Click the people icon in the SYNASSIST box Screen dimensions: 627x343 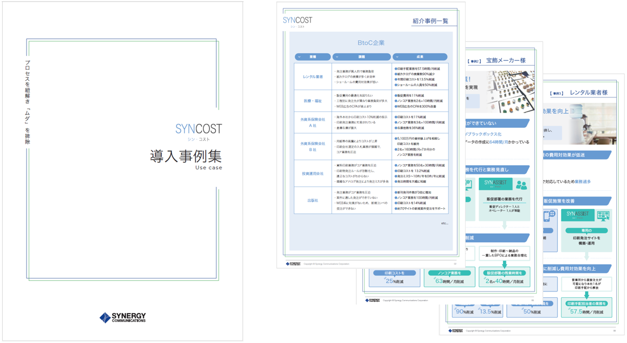[x=521, y=185]
